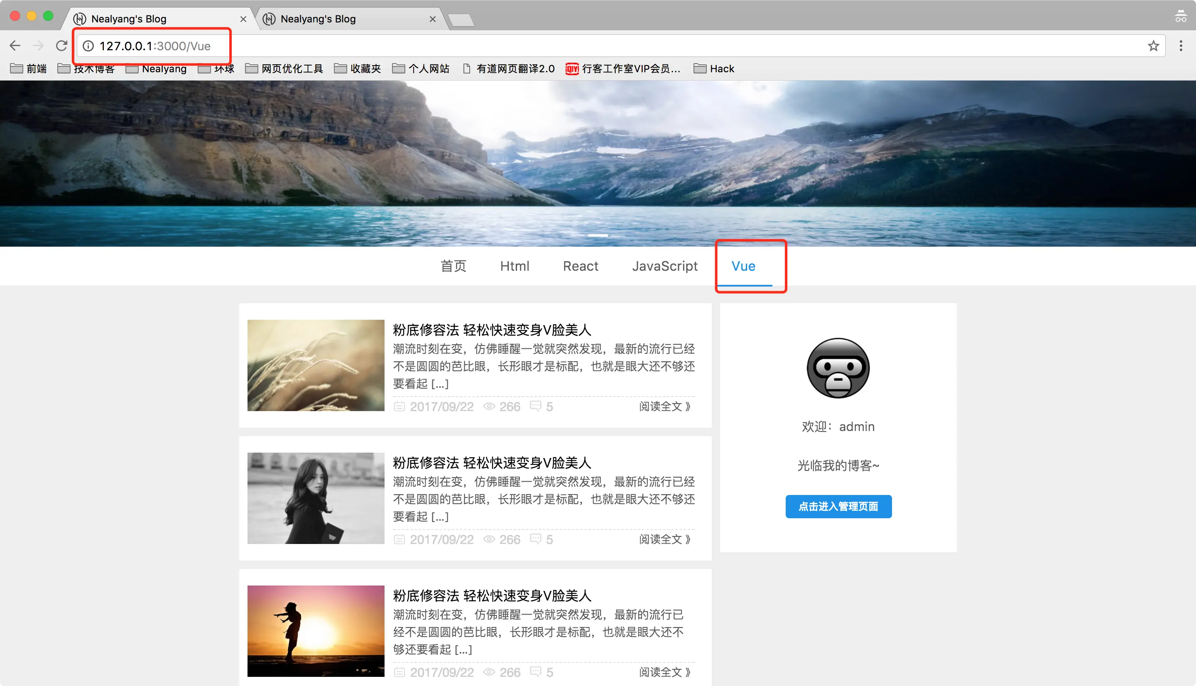The height and width of the screenshot is (686, 1196).
Task: Bookmark page with star icon
Action: coord(1153,46)
